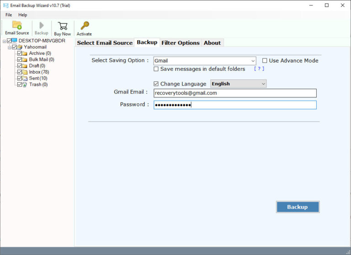Click the Sent folder icon
This screenshot has width=351, height=255.
(25, 78)
